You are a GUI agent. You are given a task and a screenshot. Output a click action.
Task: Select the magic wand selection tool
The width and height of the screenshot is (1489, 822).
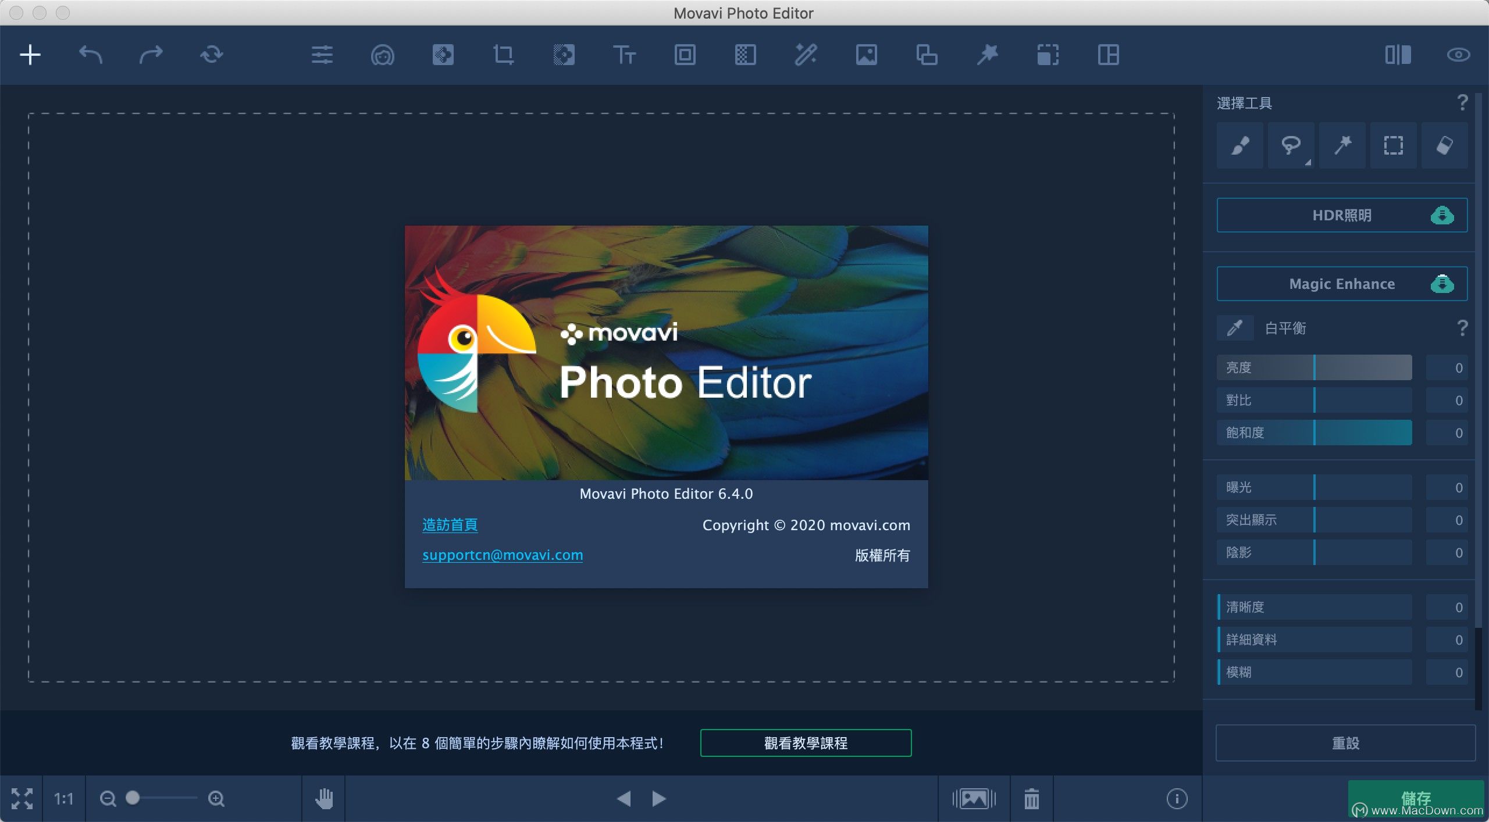[x=1342, y=145]
